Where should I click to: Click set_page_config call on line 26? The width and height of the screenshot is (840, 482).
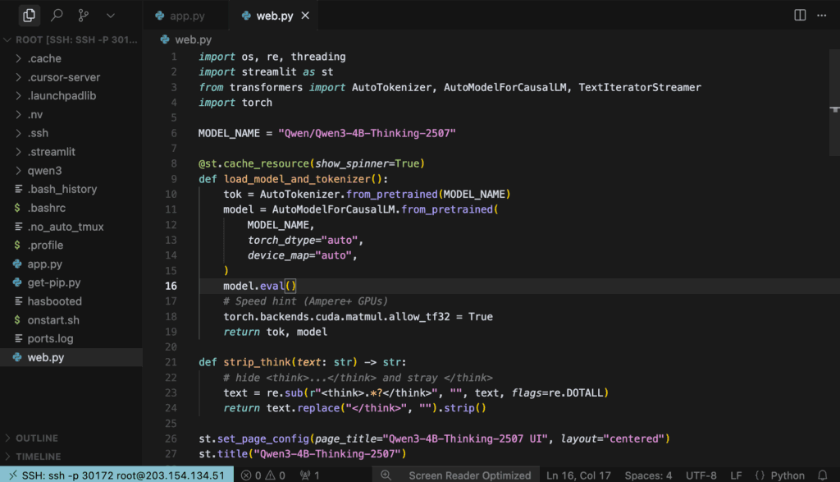point(263,438)
